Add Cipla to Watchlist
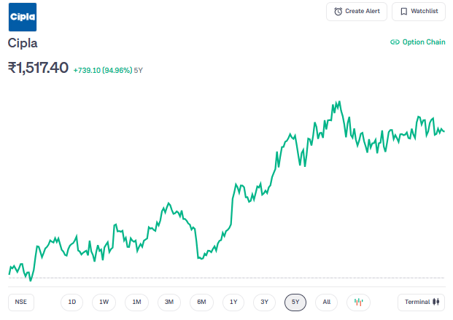The width and height of the screenshot is (453, 320). [x=419, y=12]
